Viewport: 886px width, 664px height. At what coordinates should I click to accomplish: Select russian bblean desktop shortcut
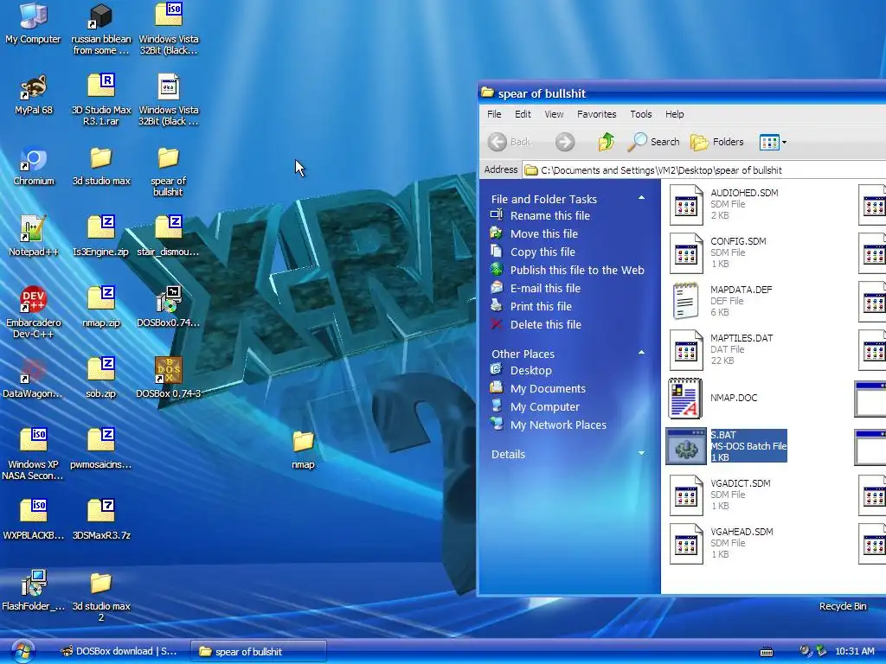point(101,29)
